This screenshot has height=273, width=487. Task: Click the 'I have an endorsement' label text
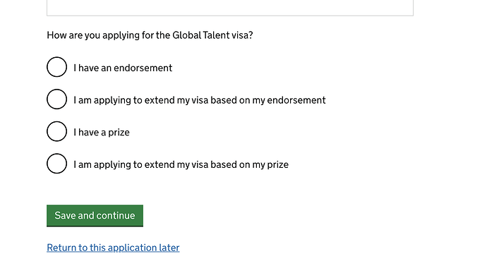tap(123, 68)
